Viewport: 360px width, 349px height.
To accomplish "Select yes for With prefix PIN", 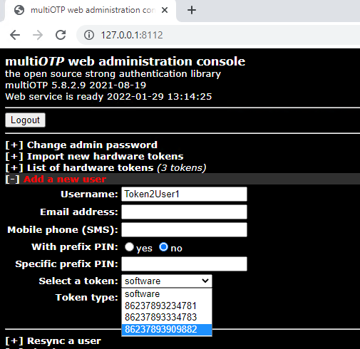I will pyautogui.click(x=129, y=247).
